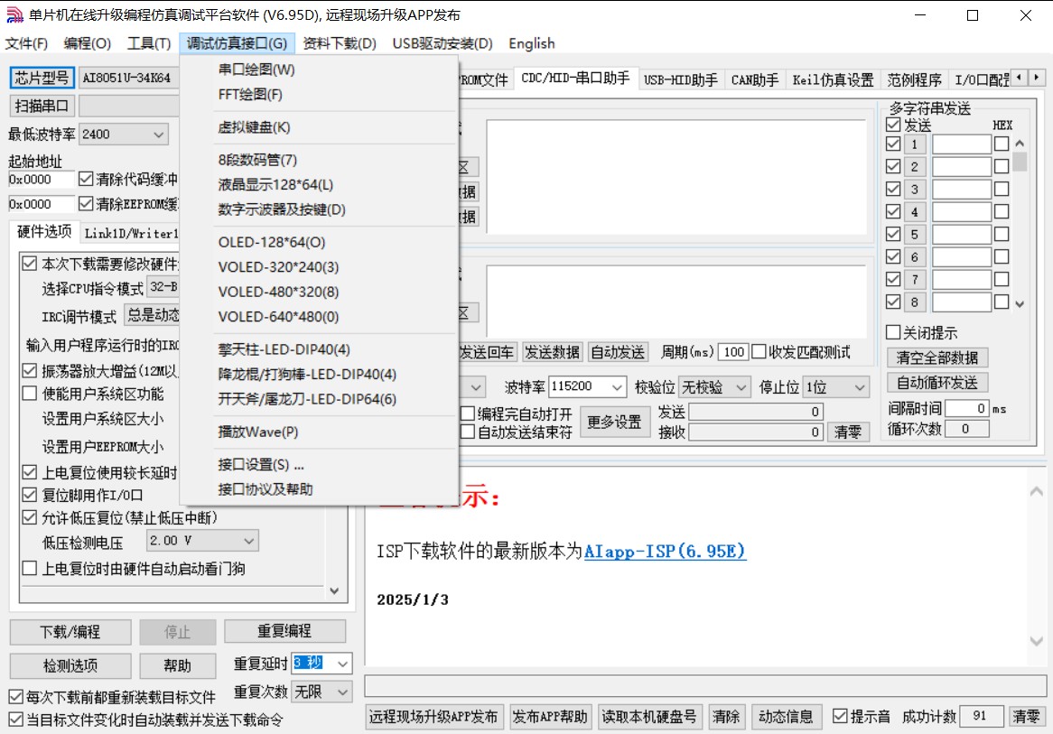Viewport: 1053px width, 734px height.
Task: Click the 下载/编程 button
Action: point(70,632)
